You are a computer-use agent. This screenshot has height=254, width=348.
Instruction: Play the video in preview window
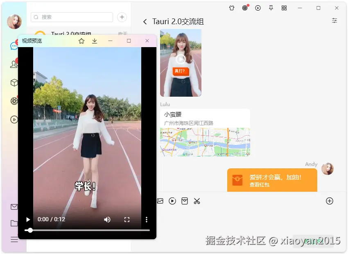[28, 220]
